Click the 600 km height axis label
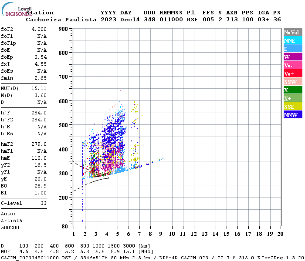 click(x=63, y=101)
